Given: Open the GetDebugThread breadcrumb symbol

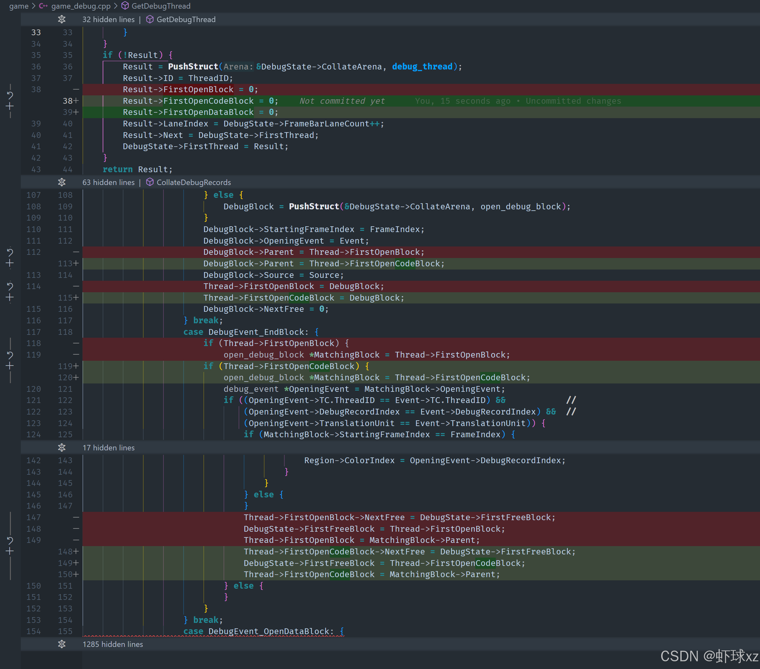Looking at the screenshot, I should click(x=161, y=6).
